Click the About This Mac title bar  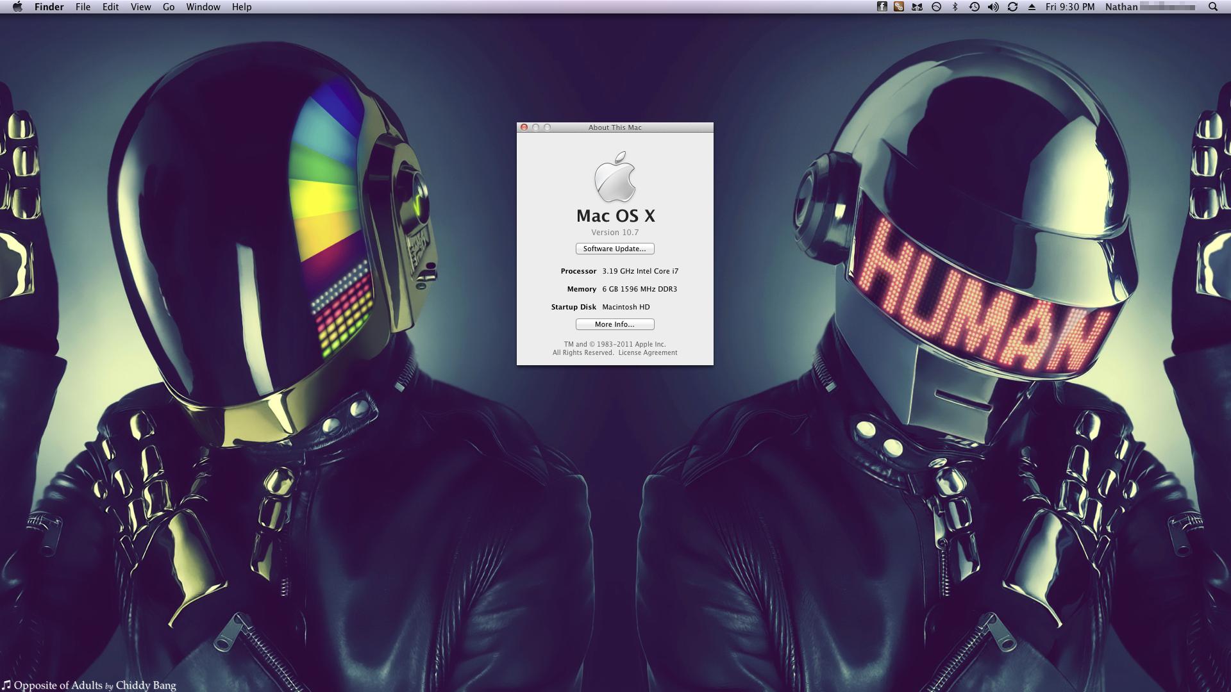(615, 128)
